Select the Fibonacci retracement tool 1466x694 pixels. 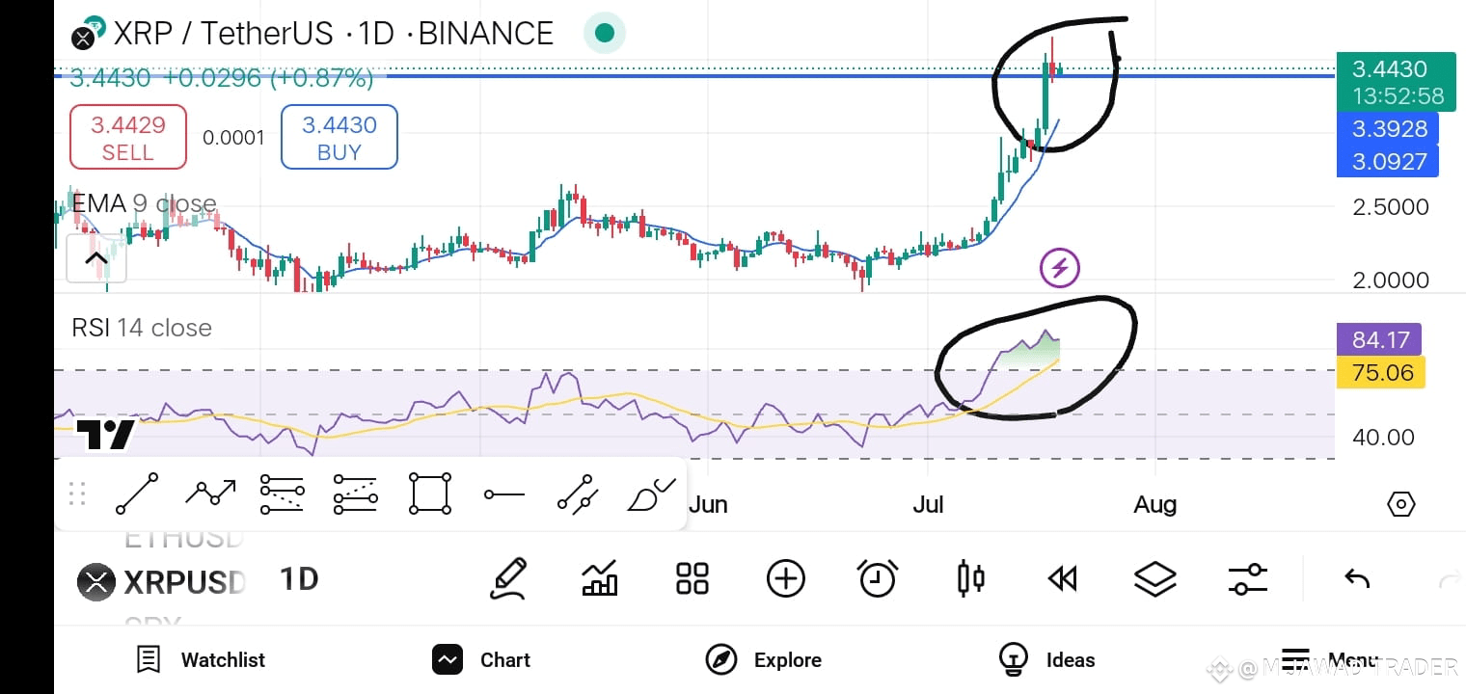pos(283,494)
